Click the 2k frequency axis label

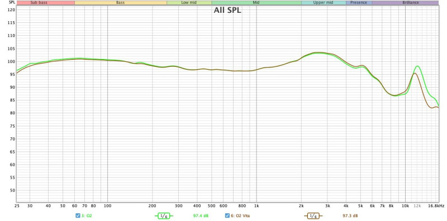click(301, 205)
